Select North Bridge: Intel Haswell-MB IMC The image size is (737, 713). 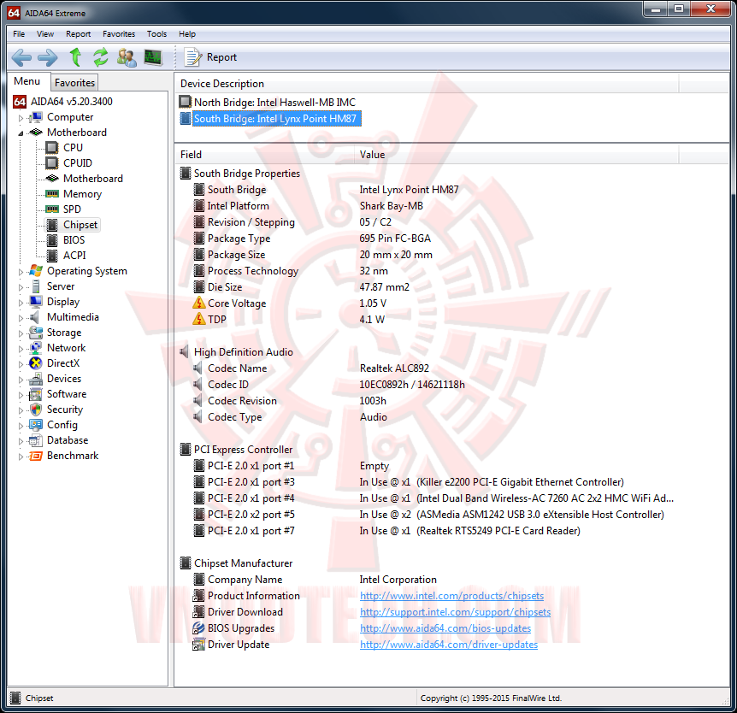(275, 103)
